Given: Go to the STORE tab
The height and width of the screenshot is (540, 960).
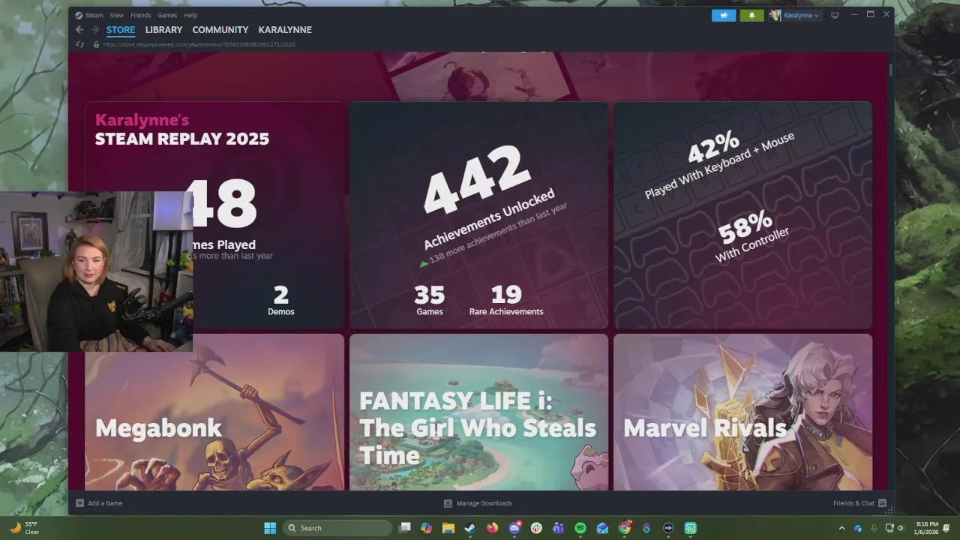Looking at the screenshot, I should click(x=121, y=30).
